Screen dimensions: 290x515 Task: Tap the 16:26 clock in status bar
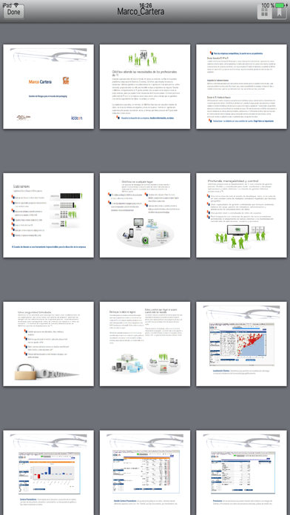tap(146, 5)
